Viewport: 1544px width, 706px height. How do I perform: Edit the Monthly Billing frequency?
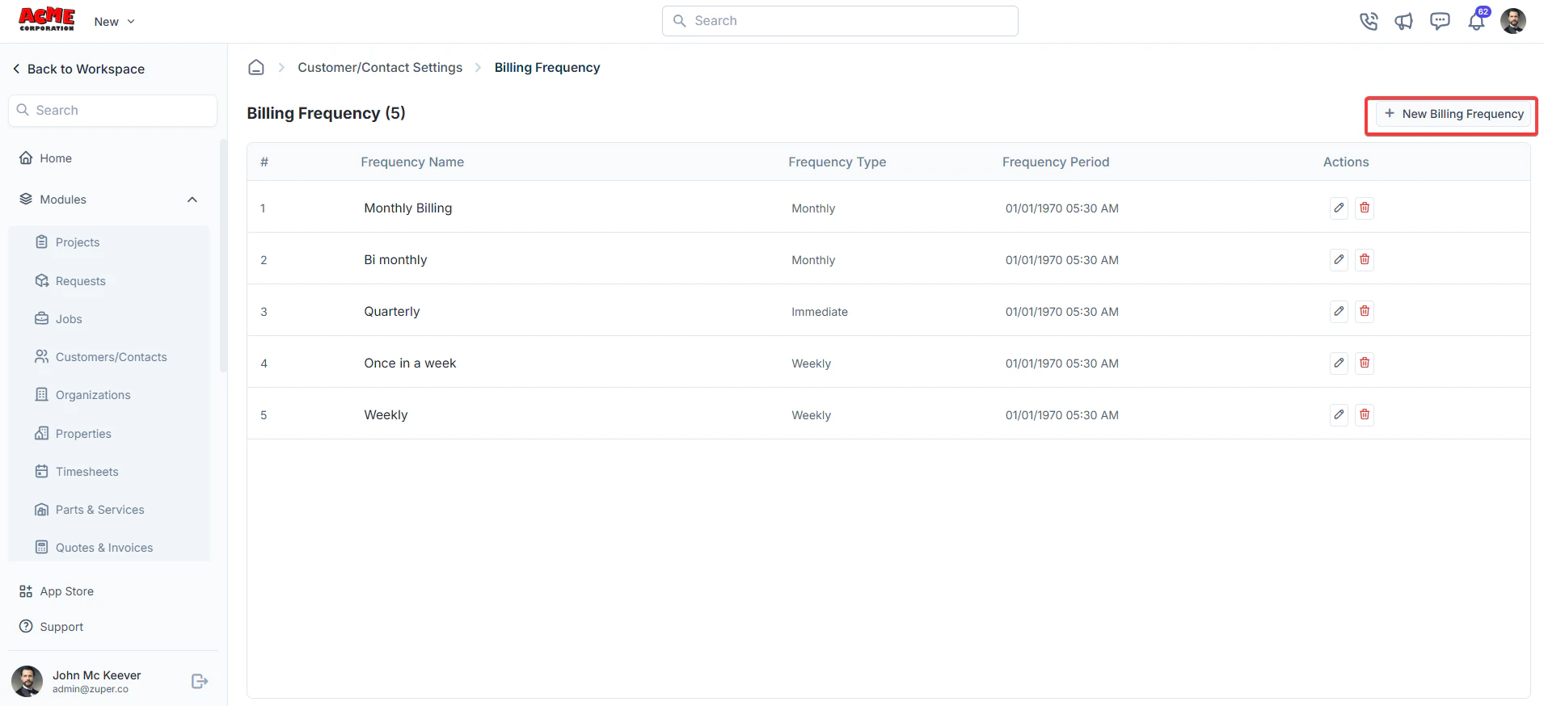point(1339,208)
